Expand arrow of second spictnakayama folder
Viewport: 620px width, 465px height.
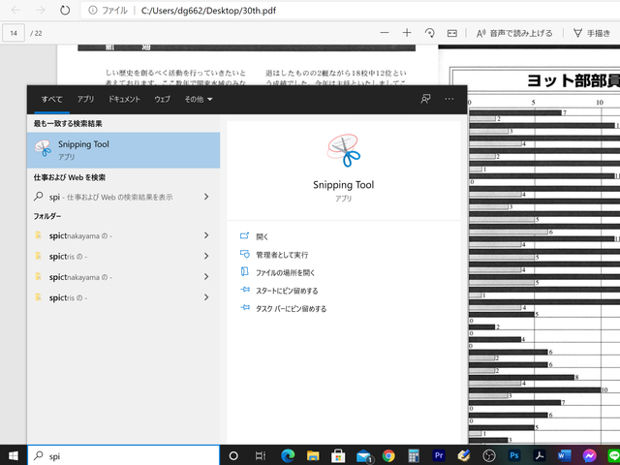[206, 277]
